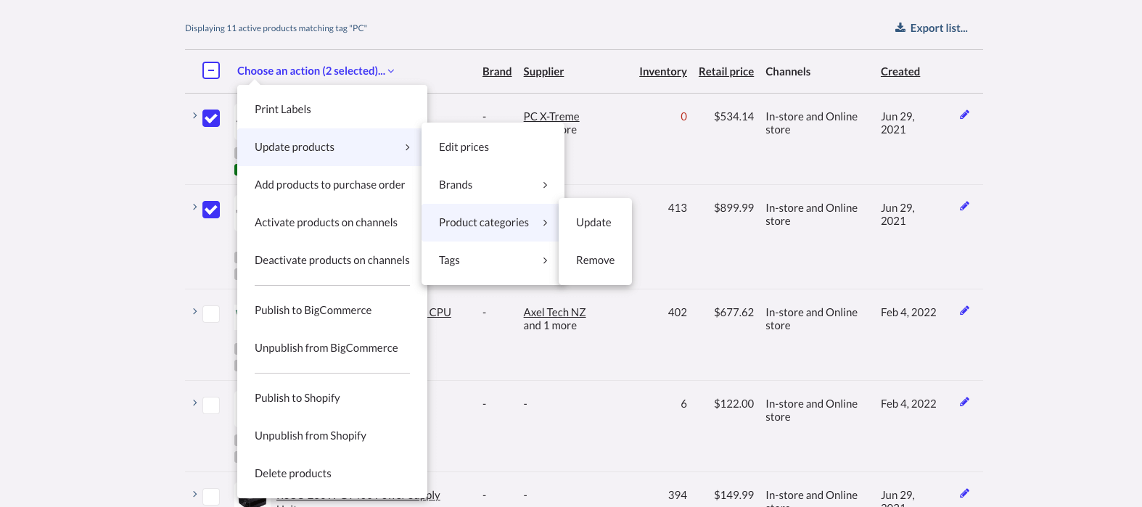Deselect the second checked product row

pos(211,210)
